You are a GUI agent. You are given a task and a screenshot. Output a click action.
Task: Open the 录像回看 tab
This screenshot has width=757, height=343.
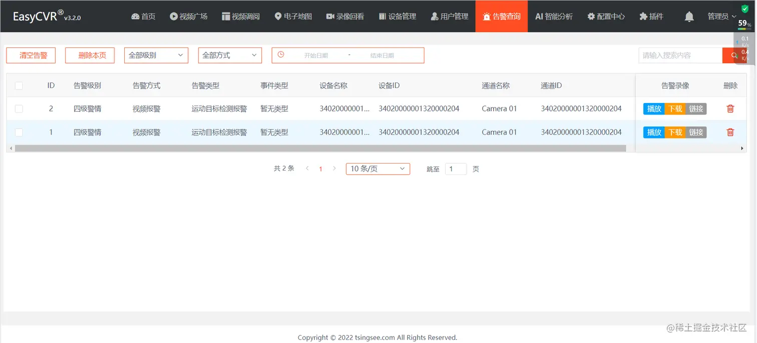coord(345,16)
